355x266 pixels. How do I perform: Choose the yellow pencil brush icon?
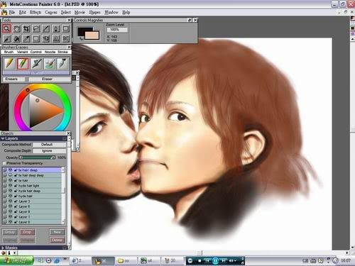[9, 63]
